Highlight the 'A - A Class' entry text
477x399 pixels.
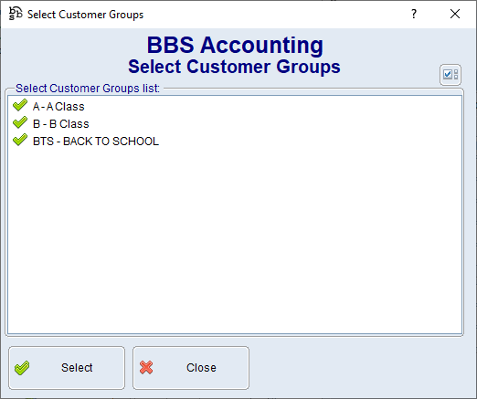[58, 107]
